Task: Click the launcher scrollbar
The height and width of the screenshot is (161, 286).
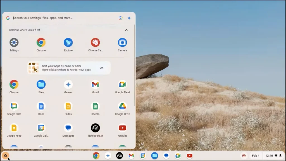Action: pos(135,66)
